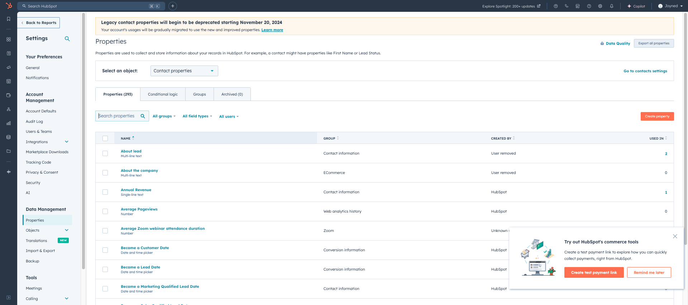Open Users & Teams settings
This screenshot has width=688, height=305.
coord(39,131)
